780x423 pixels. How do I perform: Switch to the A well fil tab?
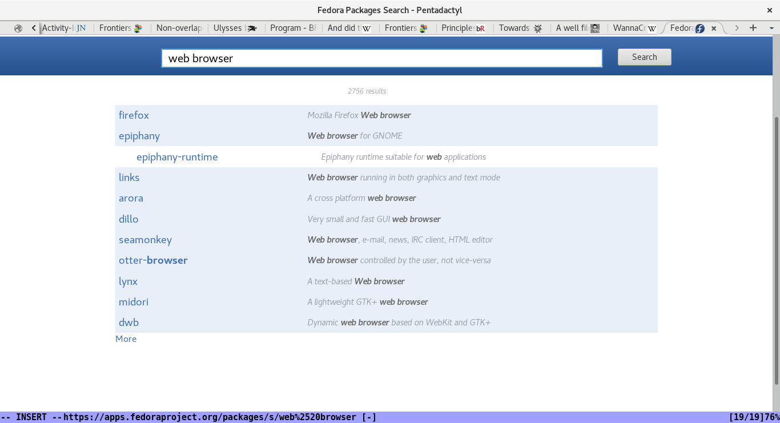tap(578, 28)
